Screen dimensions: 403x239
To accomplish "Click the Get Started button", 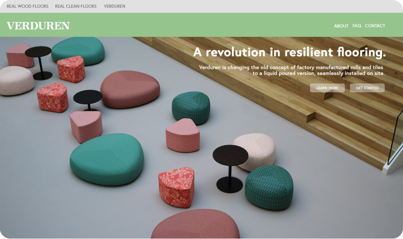I will 367,88.
